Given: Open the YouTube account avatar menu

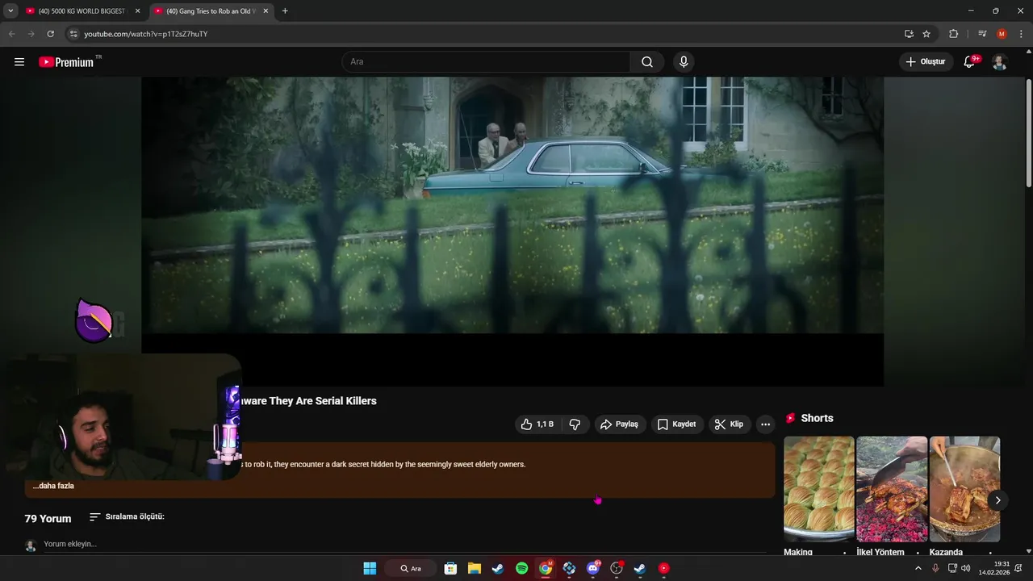Looking at the screenshot, I should click(x=999, y=62).
